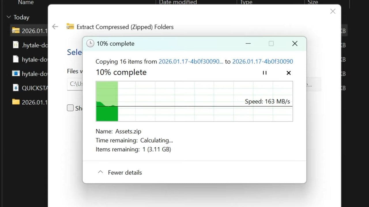Open the source 2026.01.17-4b0f30090... link
The image size is (369, 207).
191,62
